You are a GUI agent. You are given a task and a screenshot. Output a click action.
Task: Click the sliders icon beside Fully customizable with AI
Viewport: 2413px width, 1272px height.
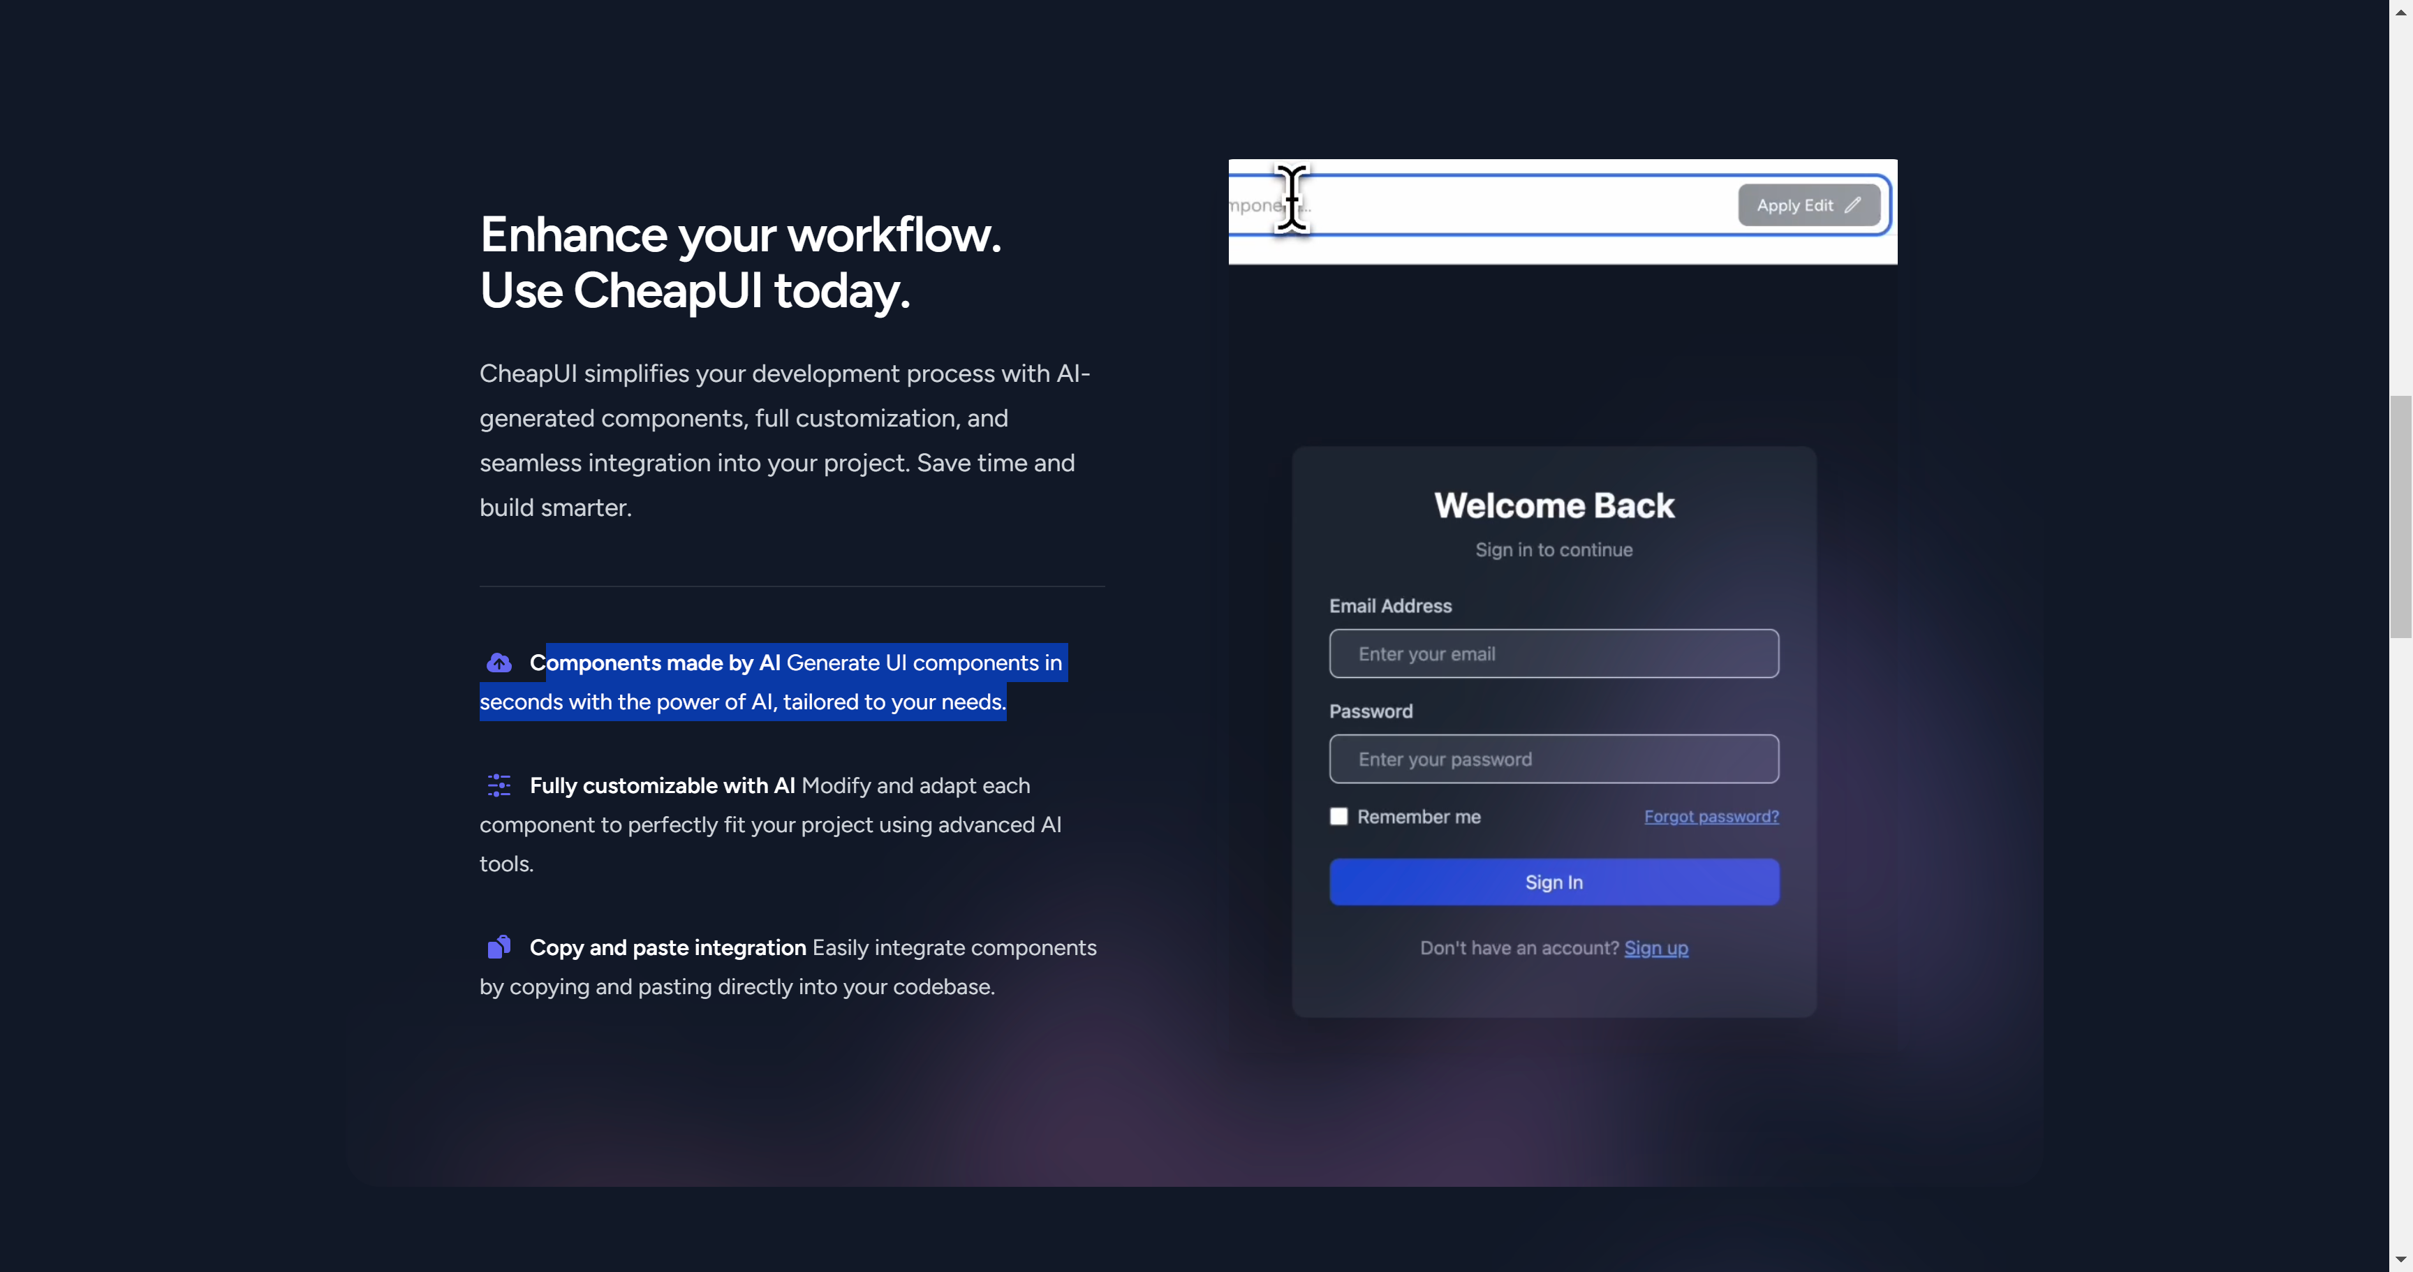tap(499, 785)
